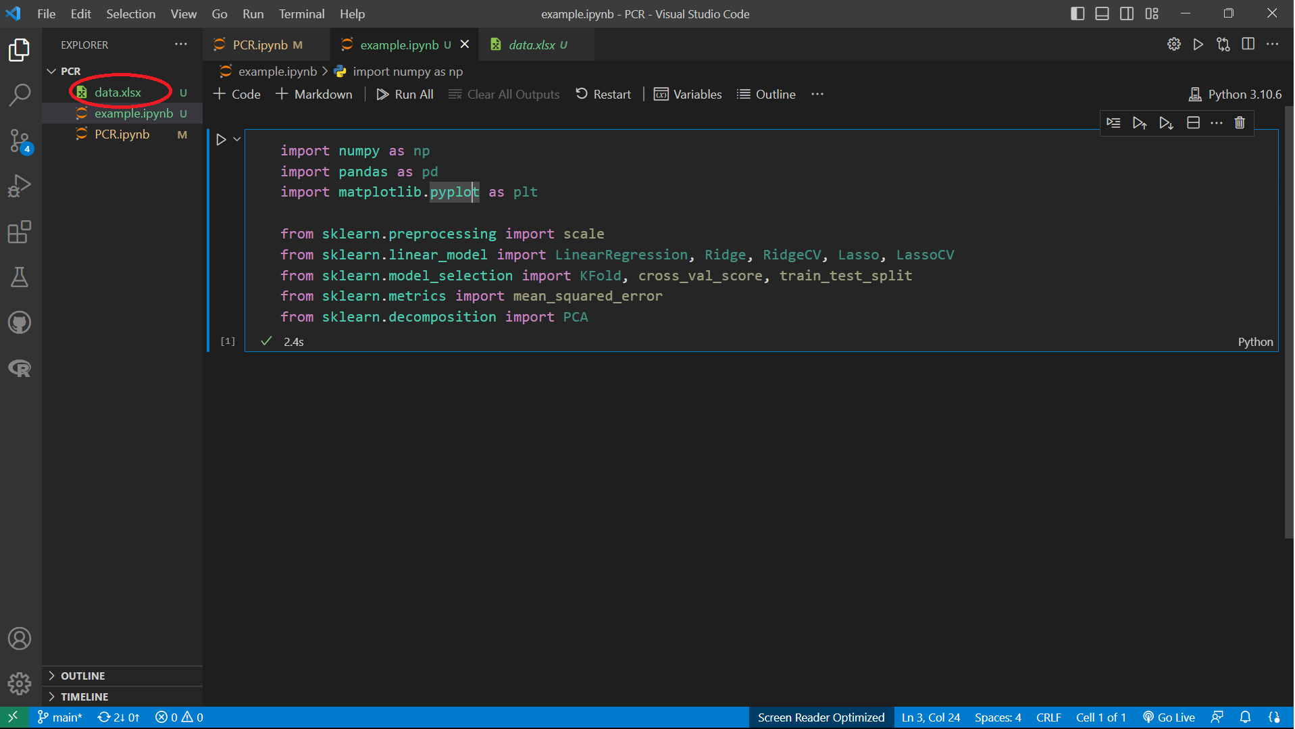Image resolution: width=1295 pixels, height=729 pixels.
Task: Click the Execute Above Cells icon
Action: [x=1140, y=123]
